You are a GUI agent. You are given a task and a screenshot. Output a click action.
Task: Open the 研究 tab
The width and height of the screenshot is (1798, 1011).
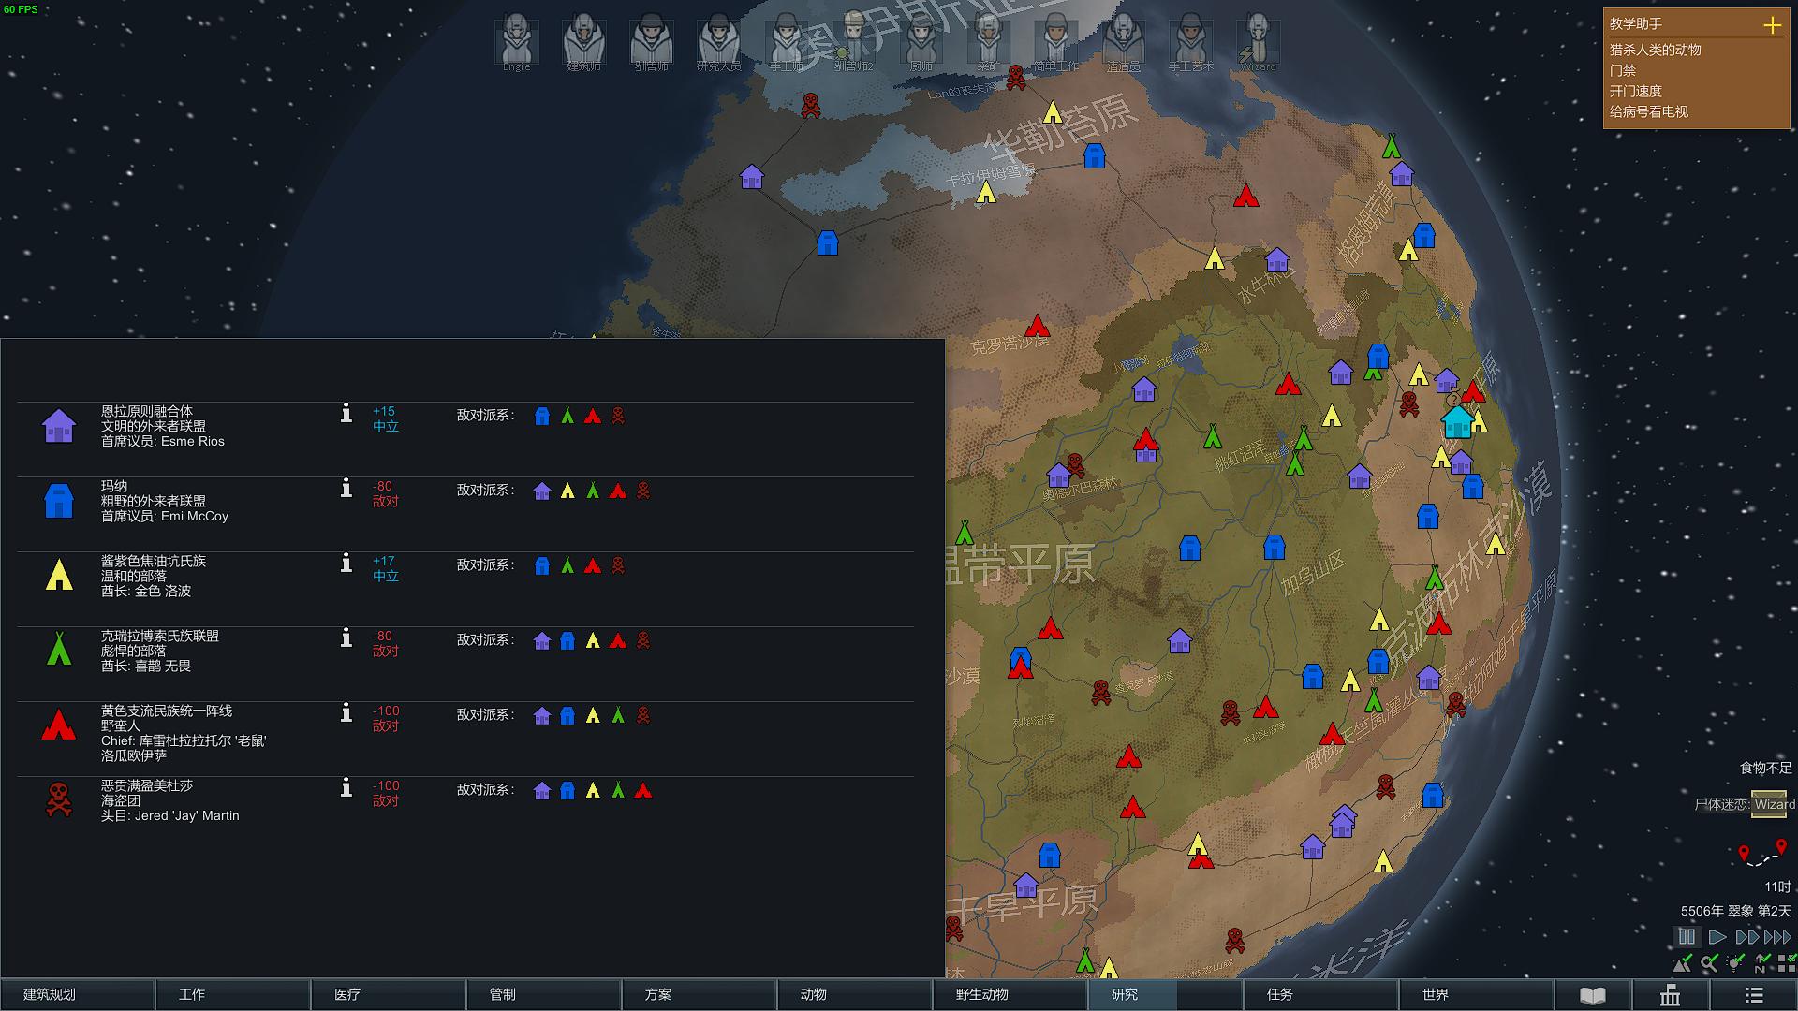(1125, 994)
